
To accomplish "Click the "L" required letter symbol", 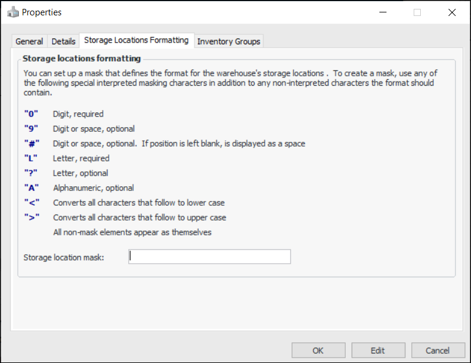I will click(31, 158).
